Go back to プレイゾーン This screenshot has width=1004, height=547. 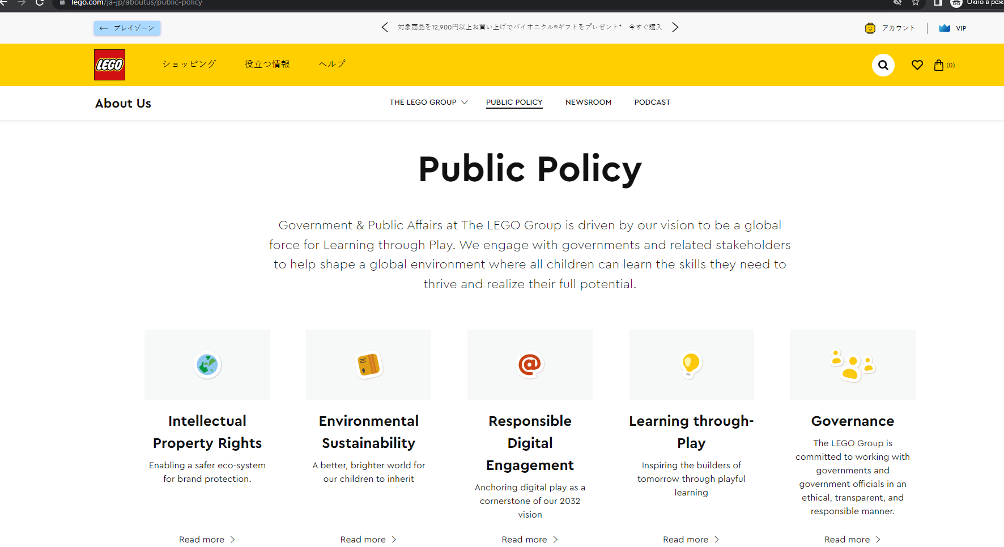click(x=127, y=28)
